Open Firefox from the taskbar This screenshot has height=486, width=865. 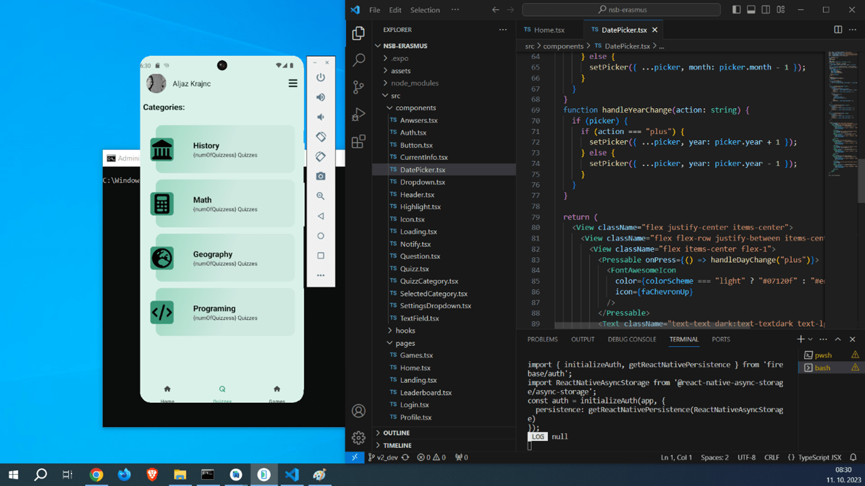pos(125,475)
